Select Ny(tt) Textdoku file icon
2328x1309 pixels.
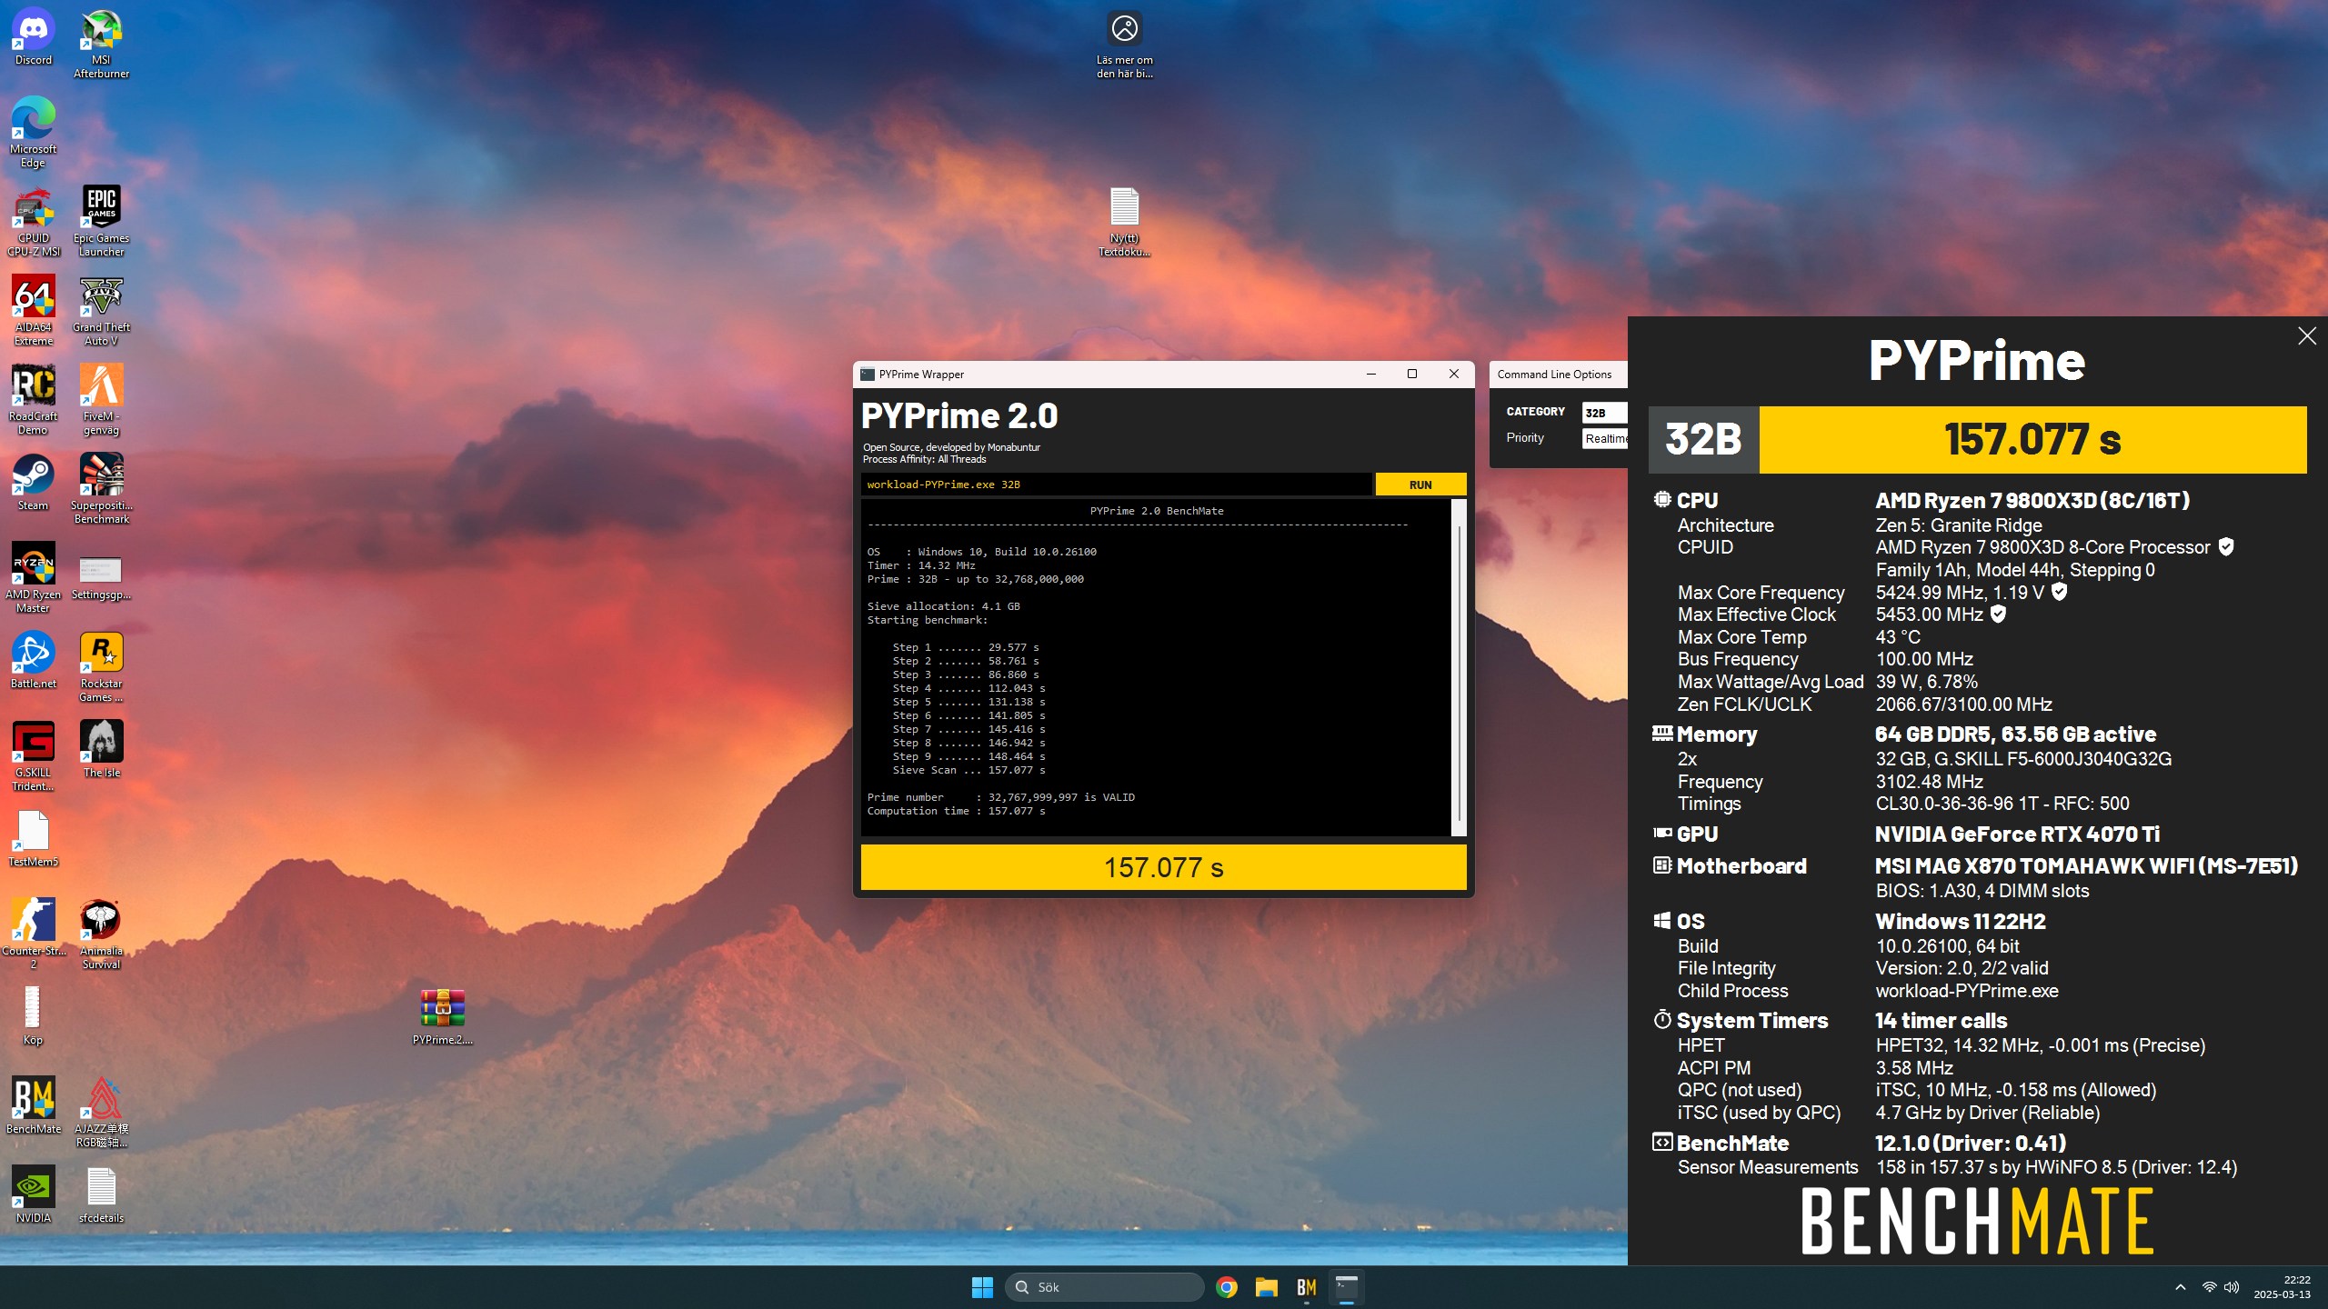1125,223
